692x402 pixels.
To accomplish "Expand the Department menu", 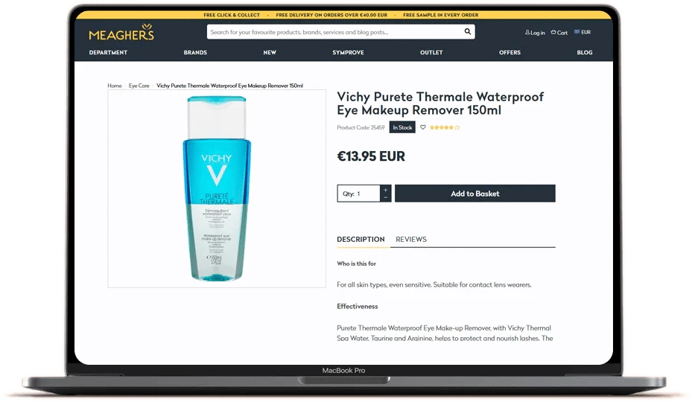I will click(108, 53).
